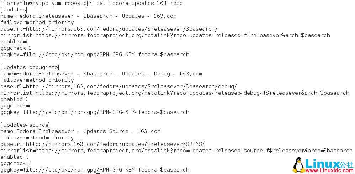The height and width of the screenshot is (174, 355).
Task: Open the www.Linuxidc.com watermark link
Action: pos(329,170)
